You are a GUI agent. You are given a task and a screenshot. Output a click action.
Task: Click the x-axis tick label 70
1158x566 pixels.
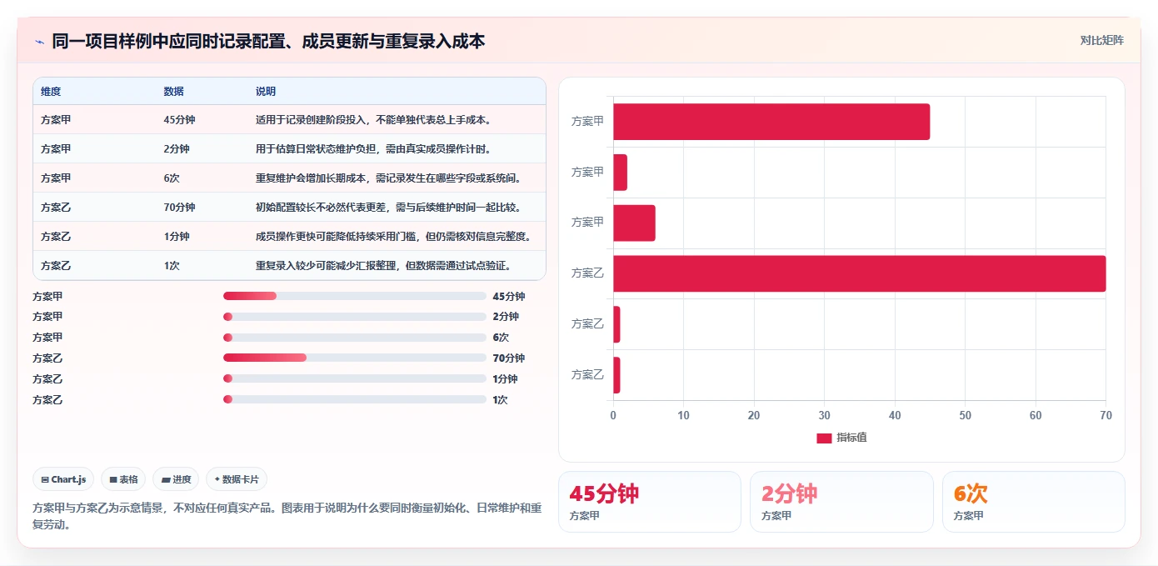pyautogui.click(x=1106, y=415)
